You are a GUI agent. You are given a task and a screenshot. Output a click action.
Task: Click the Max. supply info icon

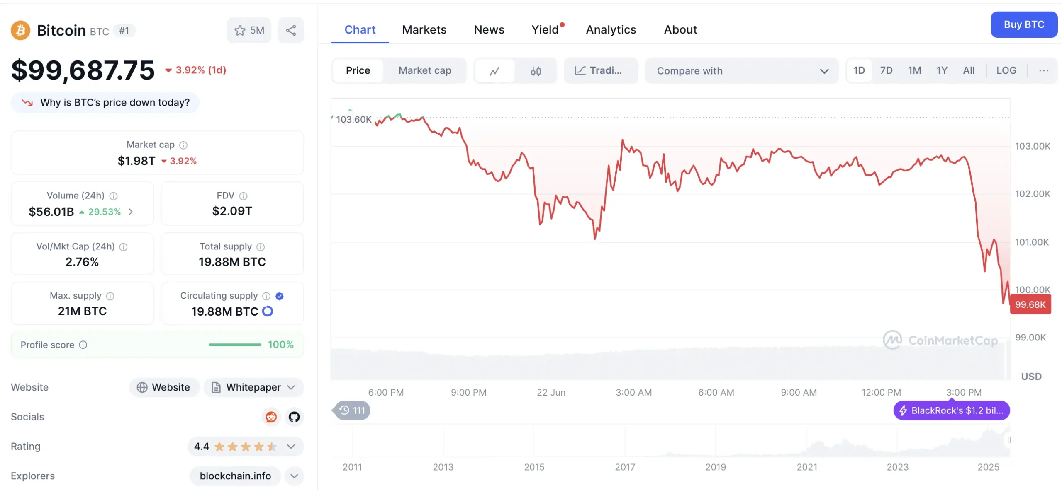click(x=110, y=296)
